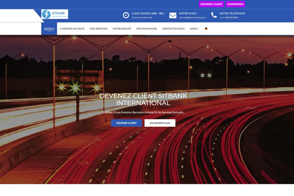The height and width of the screenshot is (196, 294).
Task: Click the +44 phone number
Action: 229,18
